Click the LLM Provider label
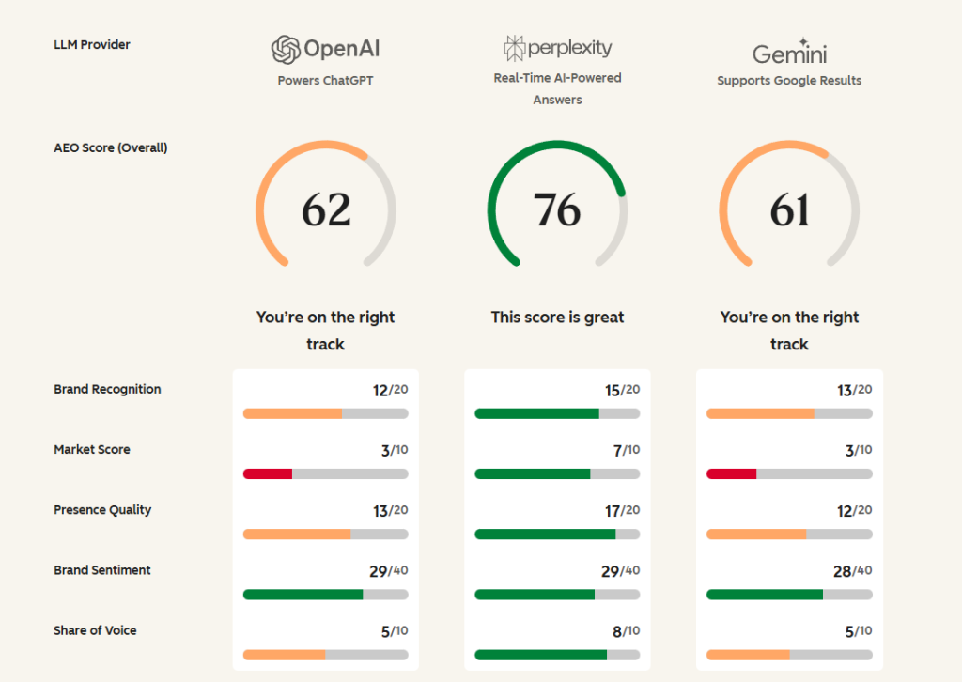The height and width of the screenshot is (682, 962). [92, 44]
